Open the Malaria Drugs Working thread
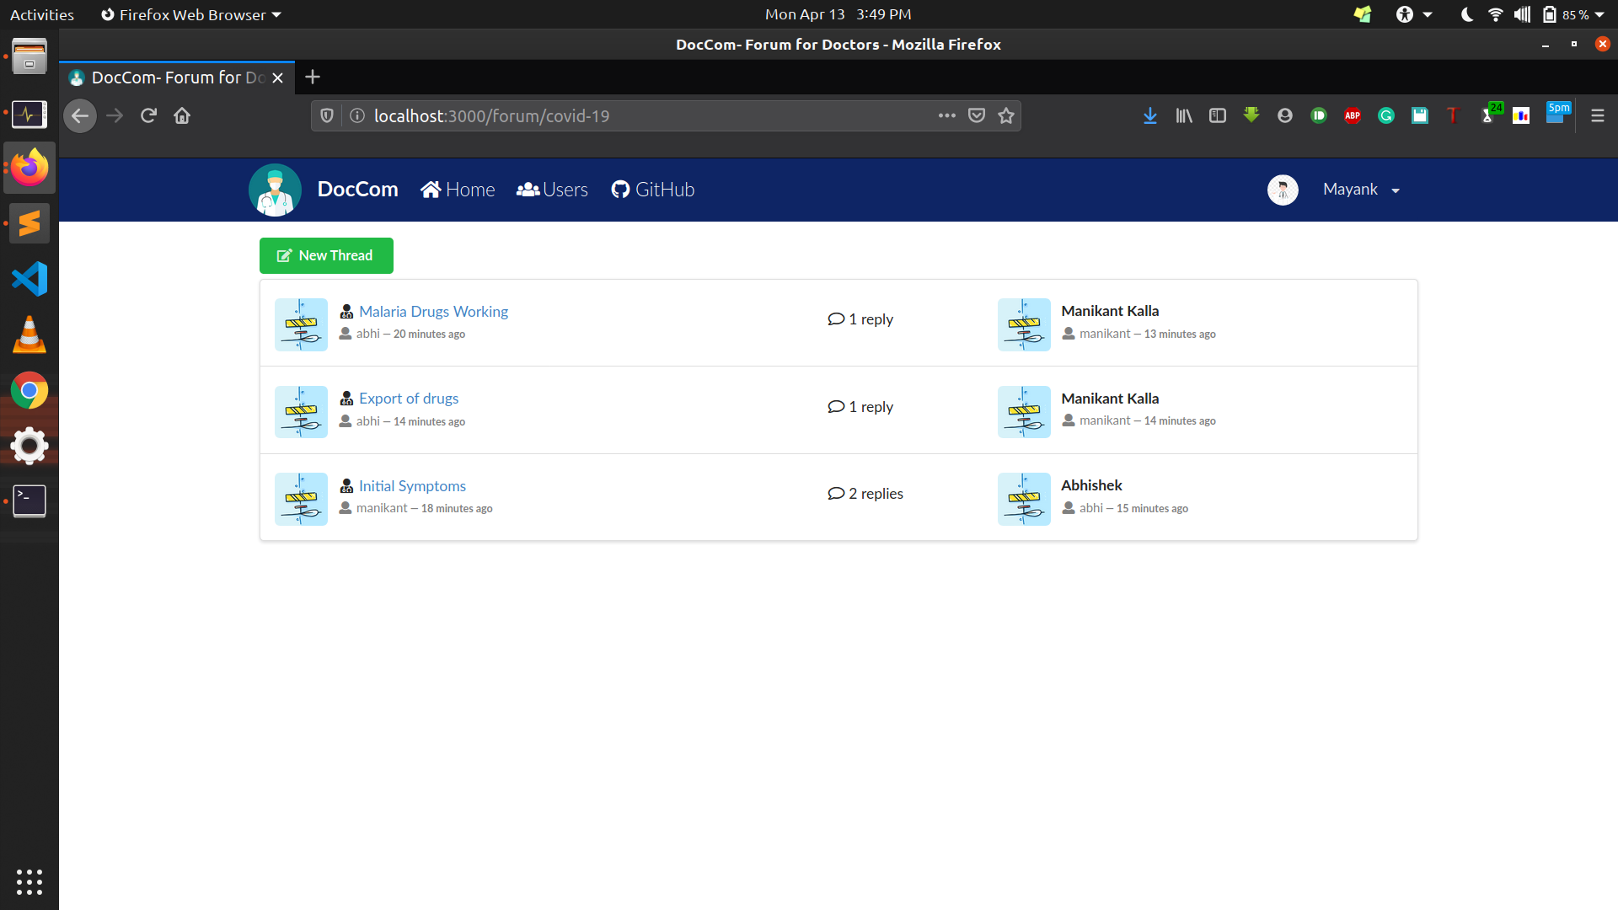This screenshot has height=910, width=1618. (x=433, y=312)
